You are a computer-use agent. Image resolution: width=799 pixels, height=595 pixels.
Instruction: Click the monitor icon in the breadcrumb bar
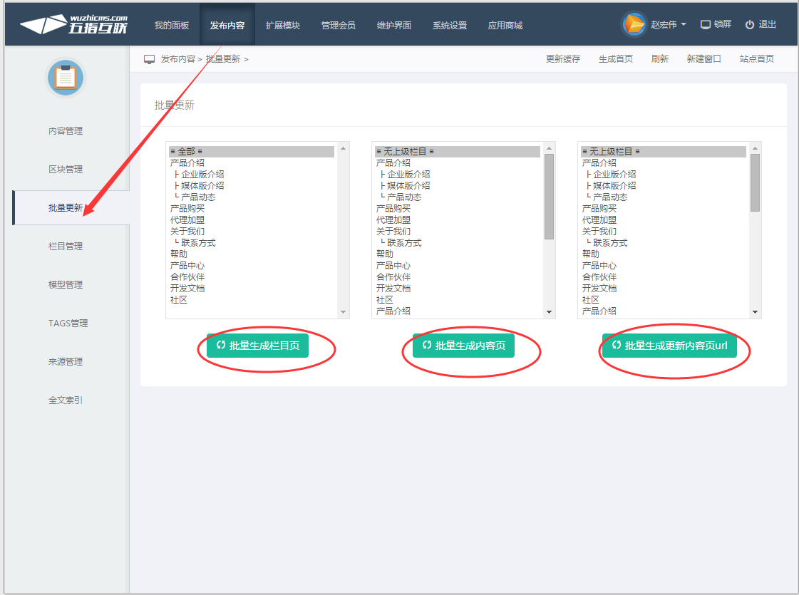coord(150,59)
